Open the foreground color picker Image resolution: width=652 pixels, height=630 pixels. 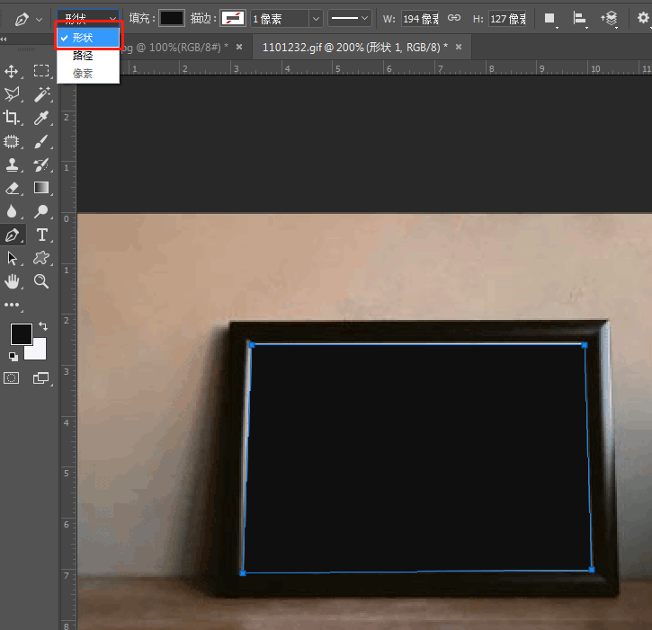[x=22, y=334]
